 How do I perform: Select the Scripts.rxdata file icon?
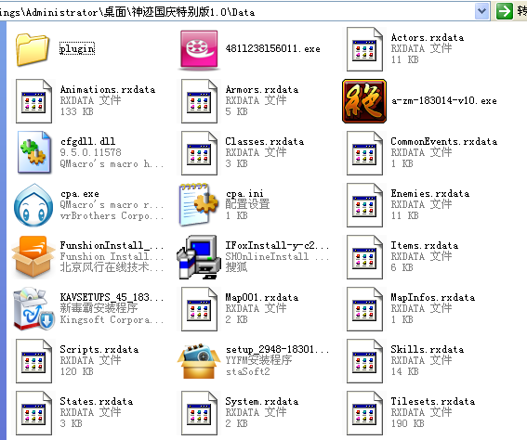coord(33,361)
